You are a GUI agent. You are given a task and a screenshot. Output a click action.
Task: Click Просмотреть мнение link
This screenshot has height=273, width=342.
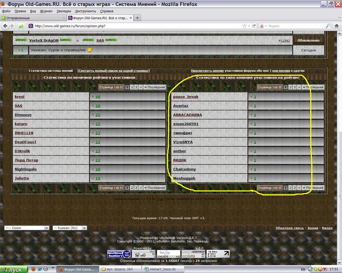(x=207, y=71)
